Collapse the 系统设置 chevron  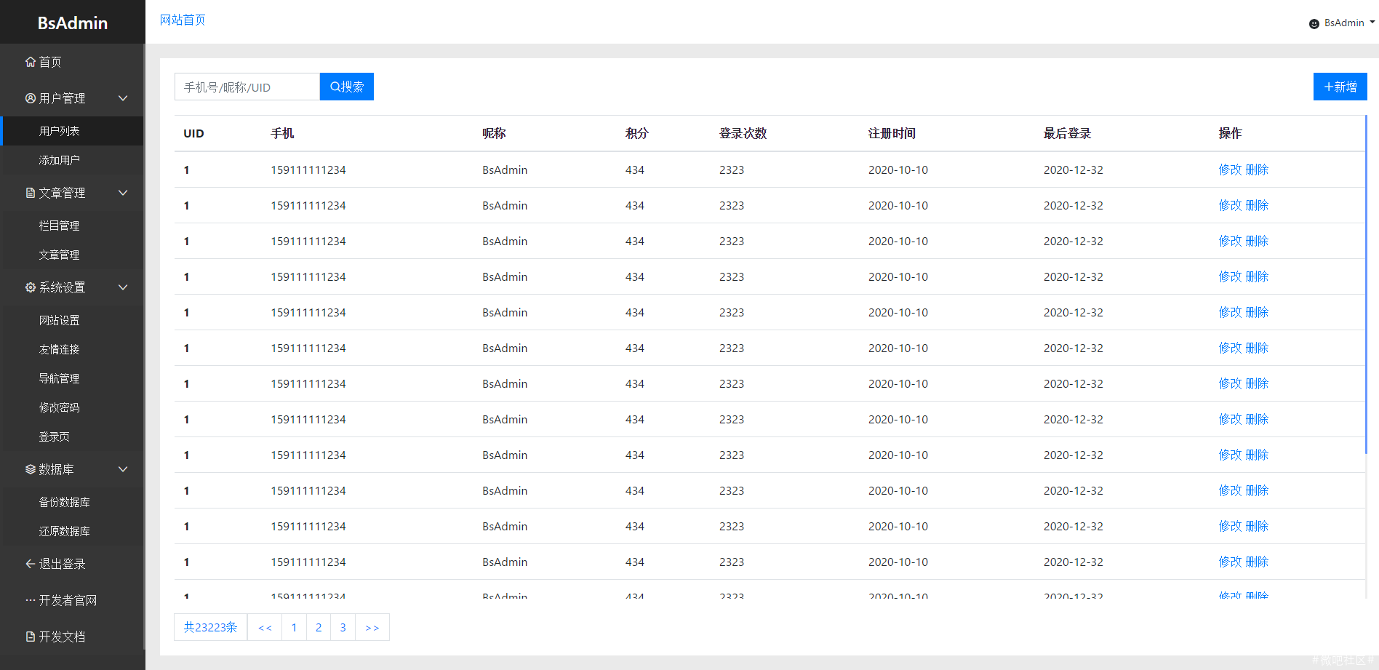123,287
